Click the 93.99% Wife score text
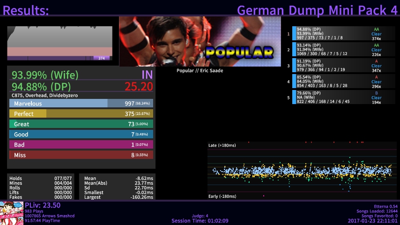Viewport: 400px width, 225px height. (x=45, y=75)
